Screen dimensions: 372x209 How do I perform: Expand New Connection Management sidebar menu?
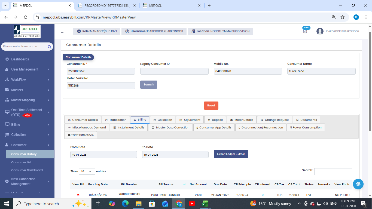tap(27, 182)
